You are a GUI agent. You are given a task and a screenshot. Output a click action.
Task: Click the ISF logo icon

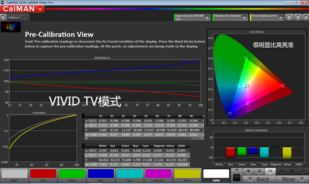[11, 27]
